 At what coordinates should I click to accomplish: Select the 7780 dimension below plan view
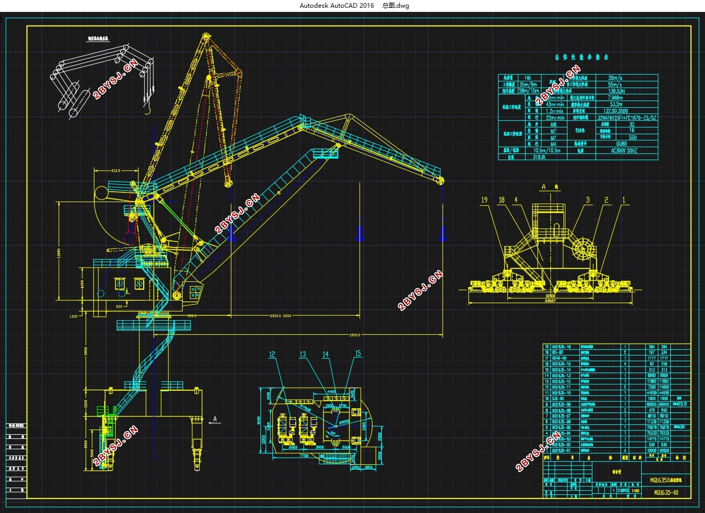point(304,455)
